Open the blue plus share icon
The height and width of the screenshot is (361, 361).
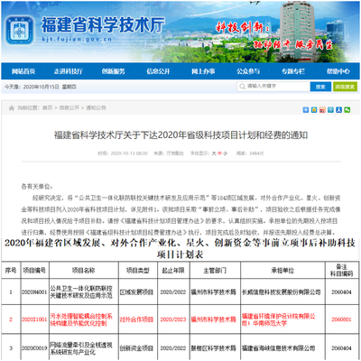306,110
